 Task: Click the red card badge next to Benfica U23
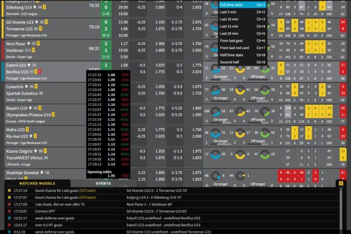pos(42,71)
